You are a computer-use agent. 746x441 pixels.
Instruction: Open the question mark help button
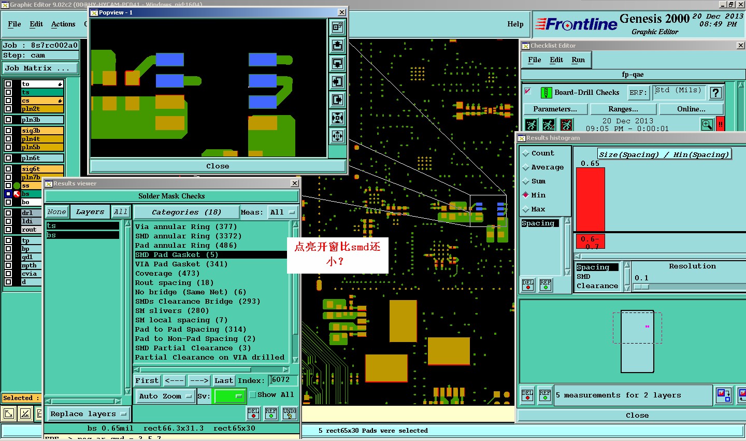716,92
